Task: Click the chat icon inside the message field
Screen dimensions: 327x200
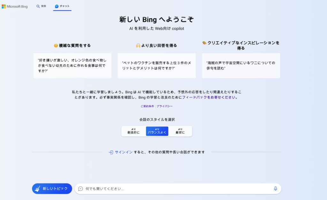Action: click(x=80, y=189)
